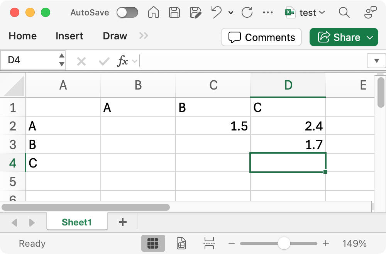Click the Save floppy disk icon
The width and height of the screenshot is (386, 254).
click(x=175, y=12)
